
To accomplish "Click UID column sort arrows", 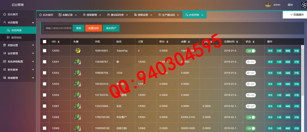I will point(58,42).
